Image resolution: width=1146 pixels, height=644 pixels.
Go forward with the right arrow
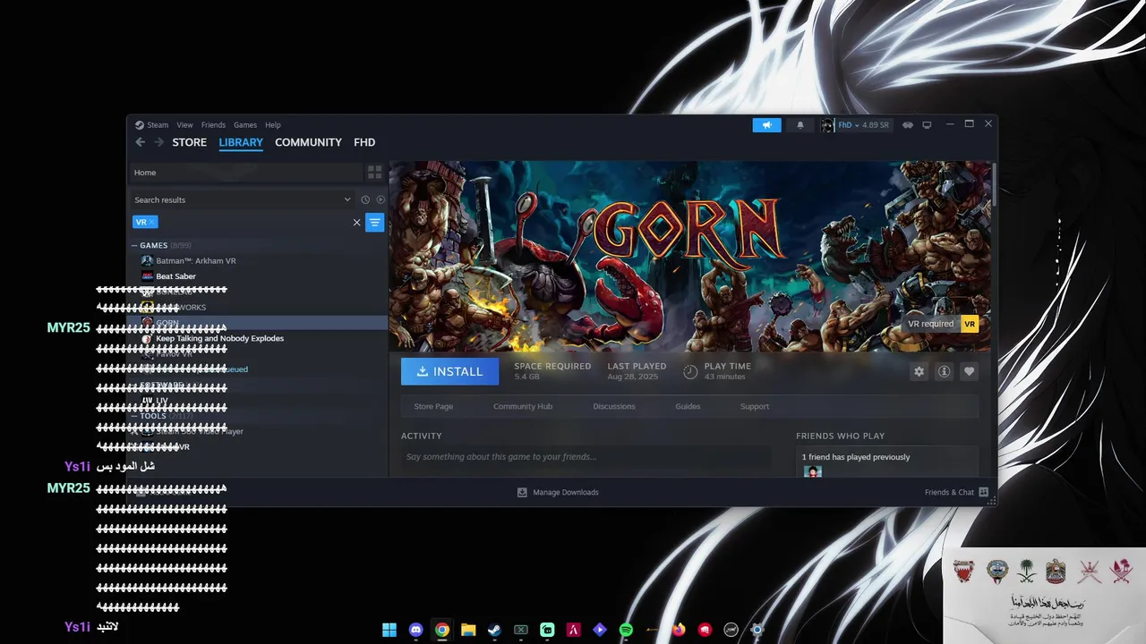coord(158,142)
